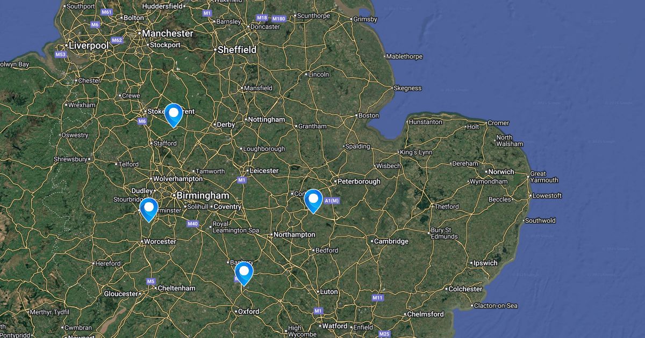The image size is (645, 338).
Task: Click the M62 motorway shield
Action: pos(117,40)
